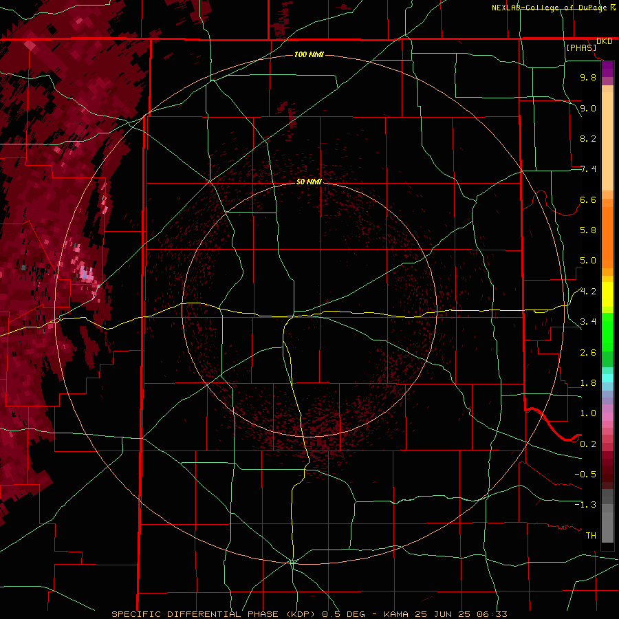Click the bright white-pink KDP core echo
Image resolution: width=619 pixels, height=619 pixels.
pos(86,273)
